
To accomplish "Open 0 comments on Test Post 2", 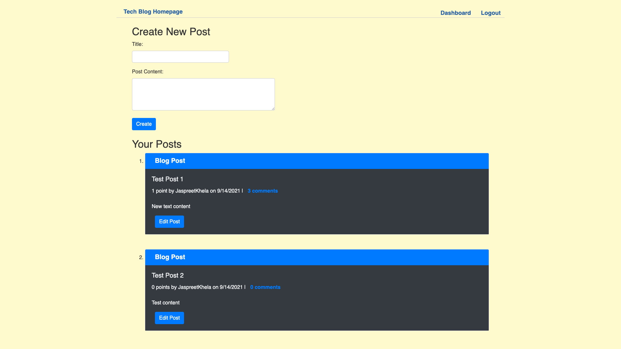I will [265, 287].
